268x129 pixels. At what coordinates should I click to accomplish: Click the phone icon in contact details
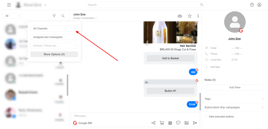(x=206, y=54)
